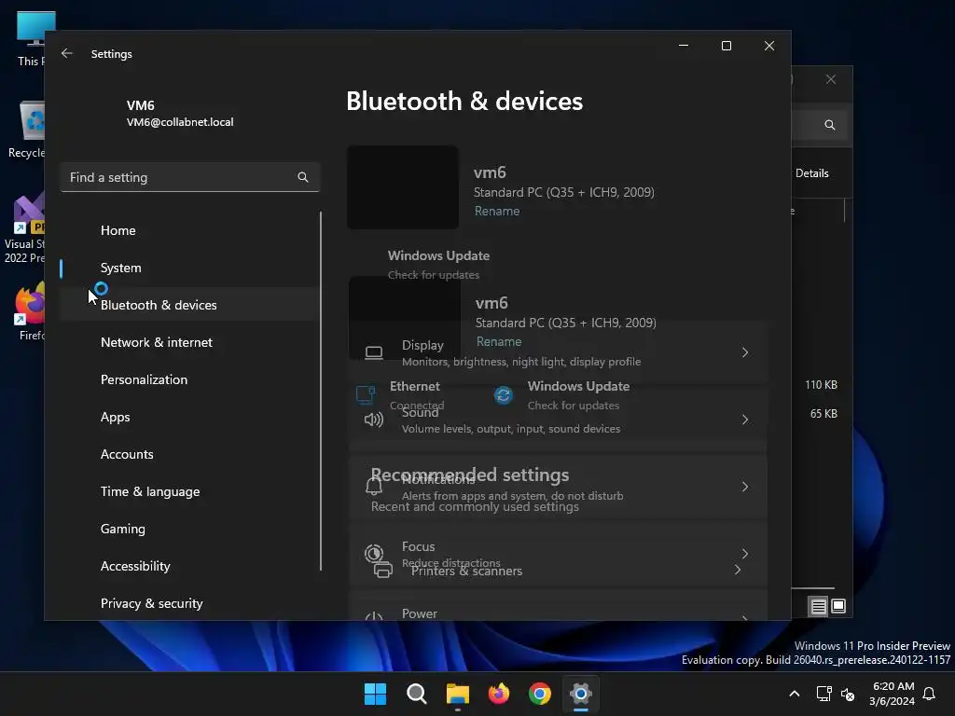Image resolution: width=955 pixels, height=716 pixels.
Task: Open the Home settings page
Action: pyautogui.click(x=118, y=231)
